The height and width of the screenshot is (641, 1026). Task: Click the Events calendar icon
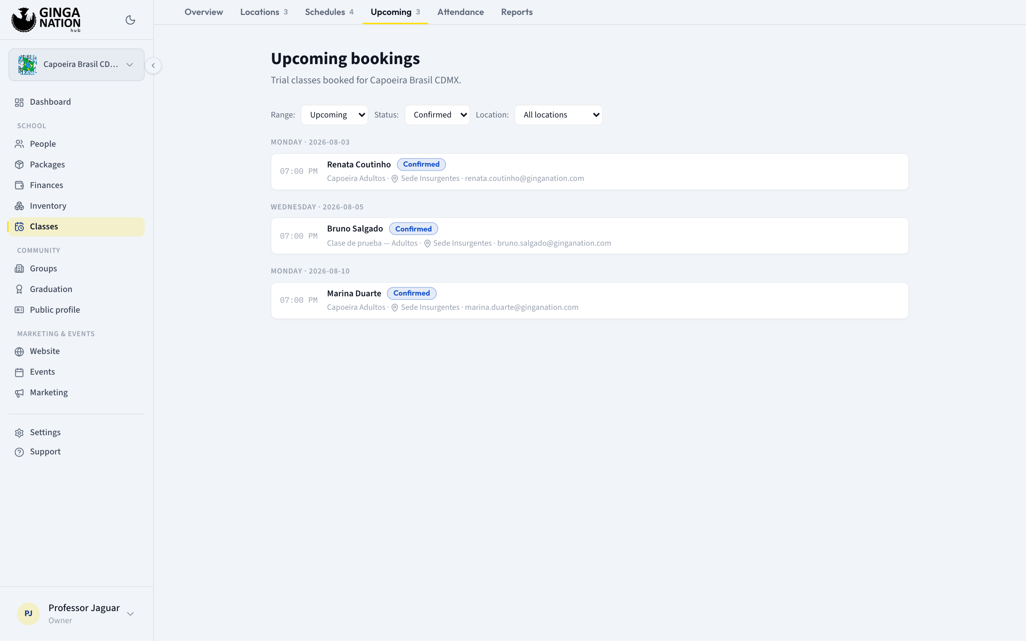pos(19,372)
